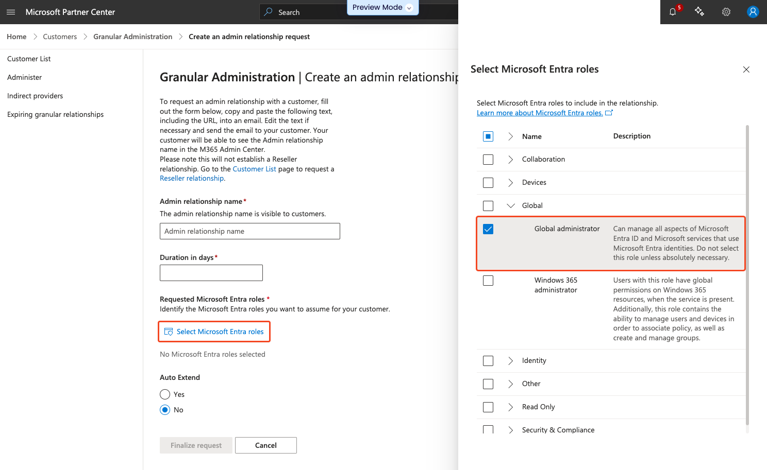Select the No Auto Extend radio button
767x470 pixels.
(165, 410)
